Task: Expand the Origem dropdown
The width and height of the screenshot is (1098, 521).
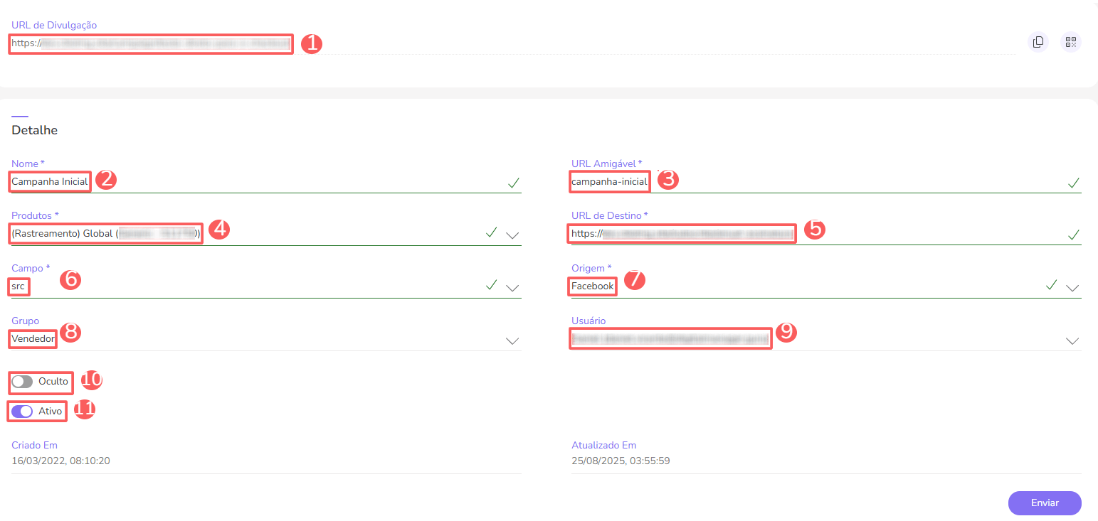Action: 1072,288
